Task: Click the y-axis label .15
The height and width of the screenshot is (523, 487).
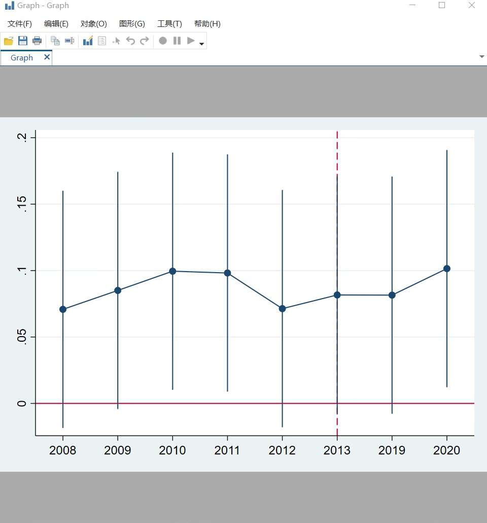Action: [x=22, y=204]
